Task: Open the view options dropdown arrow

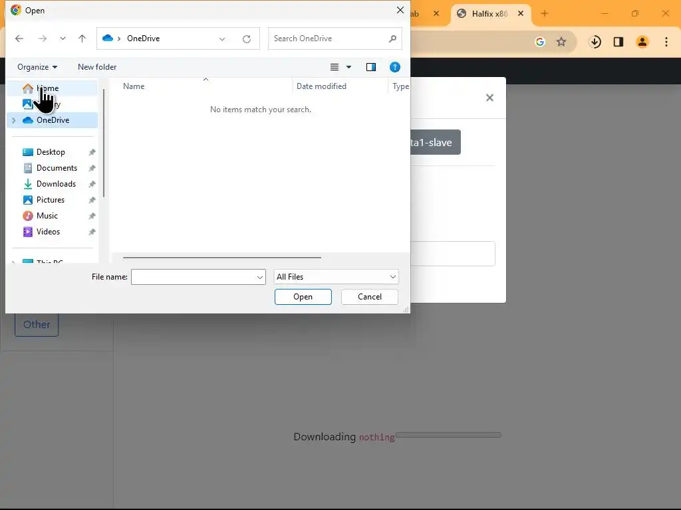Action: [348, 67]
